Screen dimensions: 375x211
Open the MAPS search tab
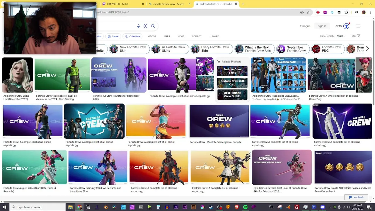[x=167, y=36]
